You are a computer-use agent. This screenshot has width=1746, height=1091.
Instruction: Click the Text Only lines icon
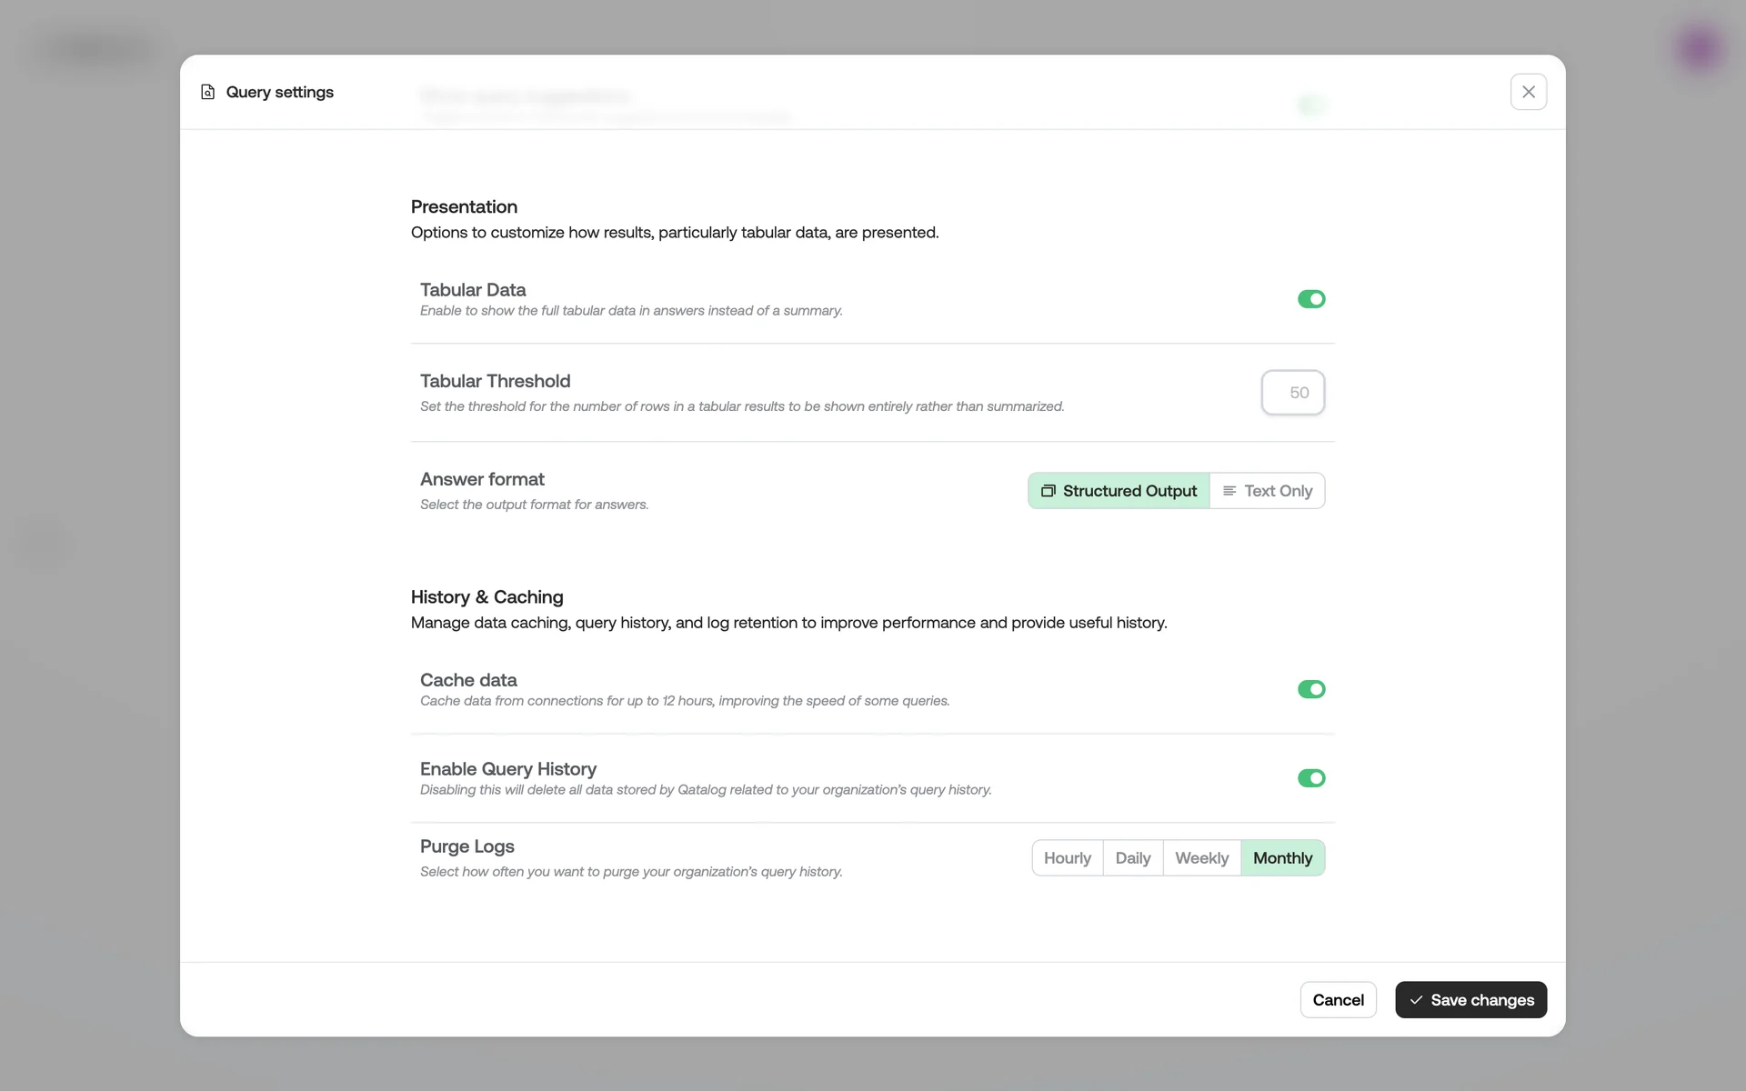click(1229, 491)
